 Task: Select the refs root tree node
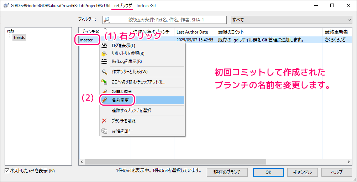tap(10, 31)
